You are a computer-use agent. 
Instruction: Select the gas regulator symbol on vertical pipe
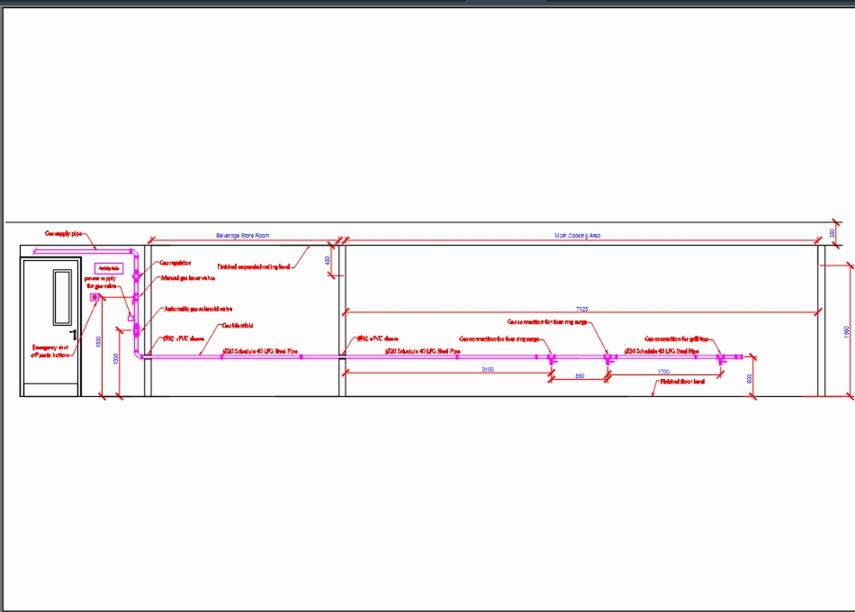[136, 276]
